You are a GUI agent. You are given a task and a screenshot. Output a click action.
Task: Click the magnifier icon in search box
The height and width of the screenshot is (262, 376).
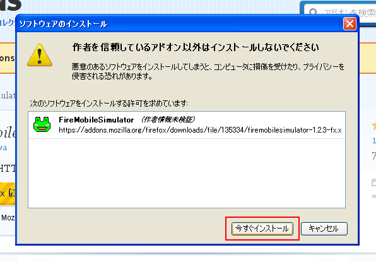point(313,12)
